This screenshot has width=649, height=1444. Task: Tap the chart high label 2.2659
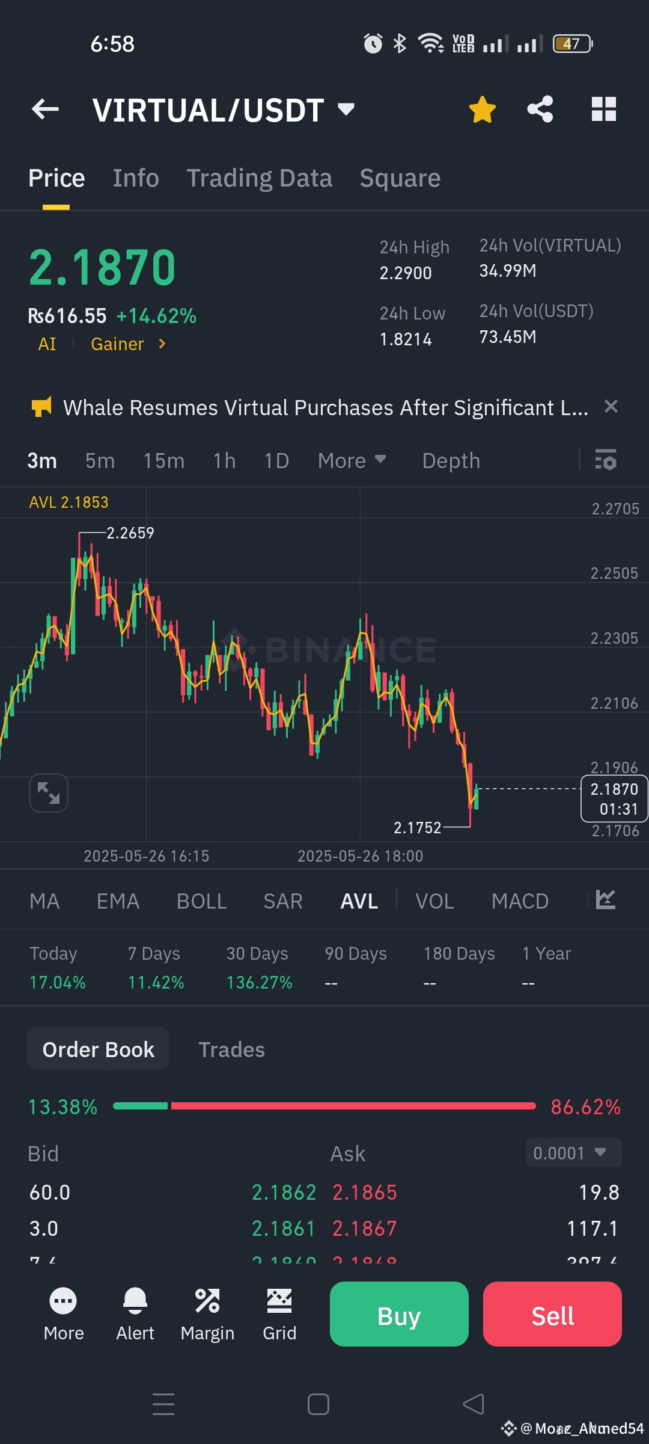click(130, 533)
